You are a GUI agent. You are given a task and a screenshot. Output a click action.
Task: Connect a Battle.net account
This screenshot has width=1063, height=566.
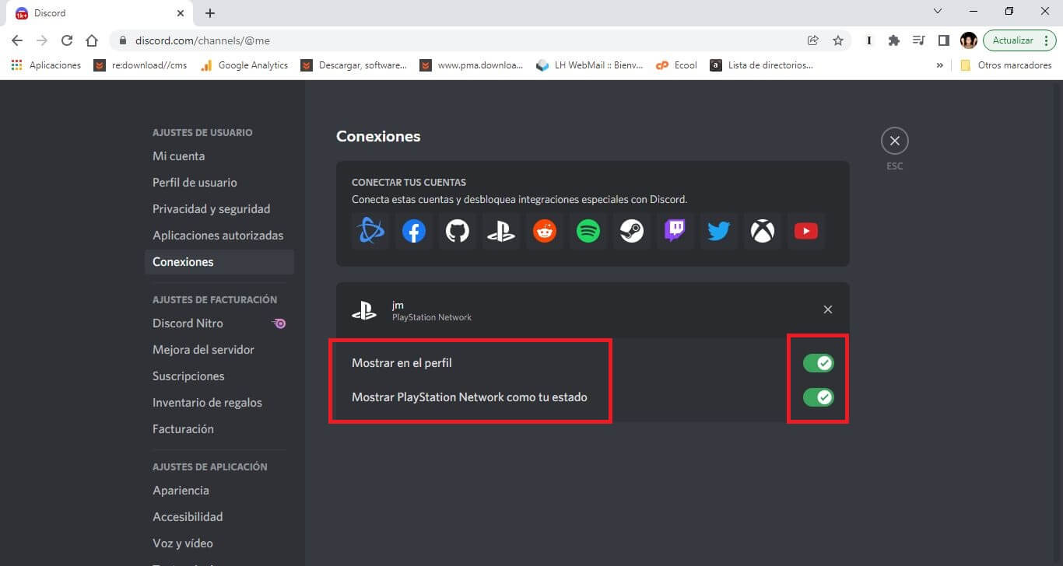click(370, 231)
